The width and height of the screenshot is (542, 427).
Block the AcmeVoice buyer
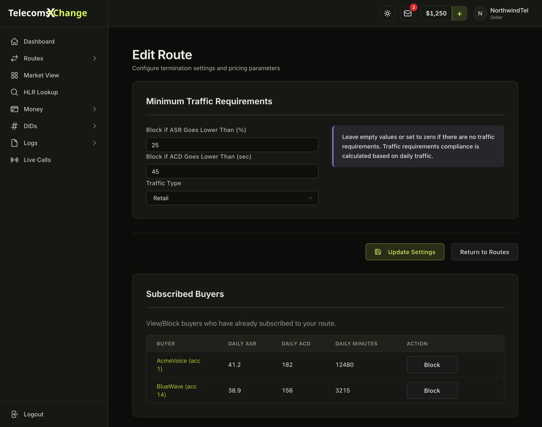coord(432,365)
